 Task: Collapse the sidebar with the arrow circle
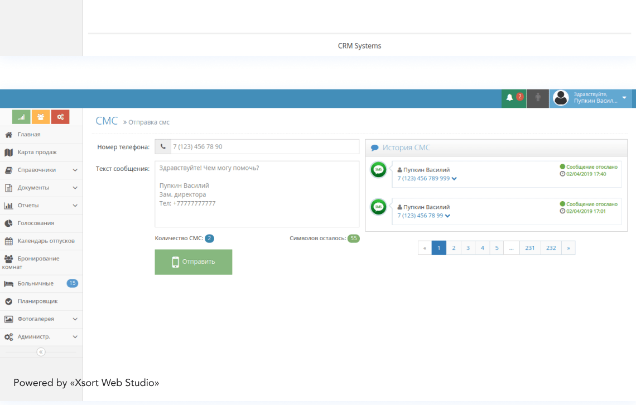[40, 351]
